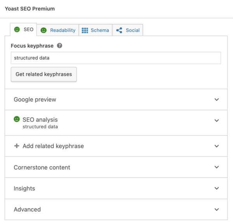The width and height of the screenshot is (233, 222).
Task: Open the Schema tab label
Action: (x=100, y=30)
